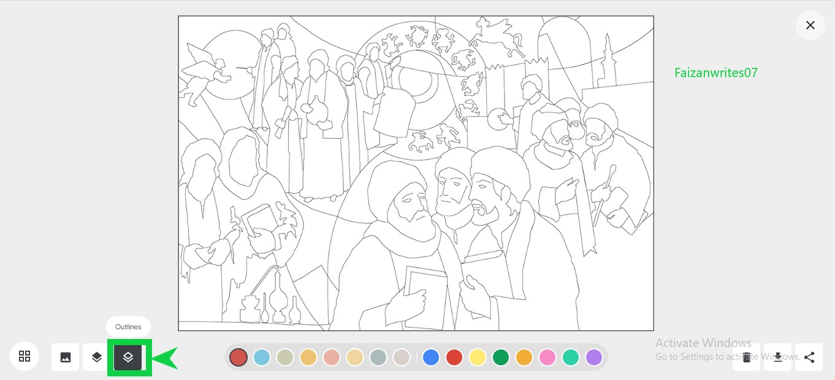The height and width of the screenshot is (380, 835).
Task: Delete the coloring with trash icon
Action: coord(746,357)
